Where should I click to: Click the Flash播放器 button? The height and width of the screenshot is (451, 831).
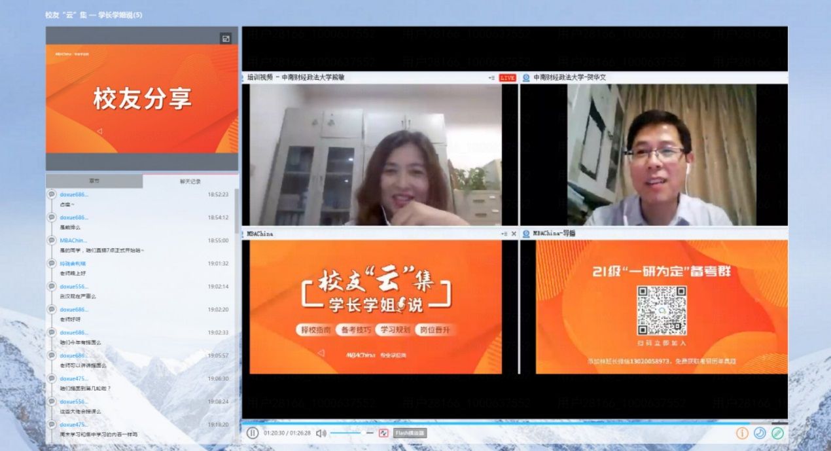[410, 433]
